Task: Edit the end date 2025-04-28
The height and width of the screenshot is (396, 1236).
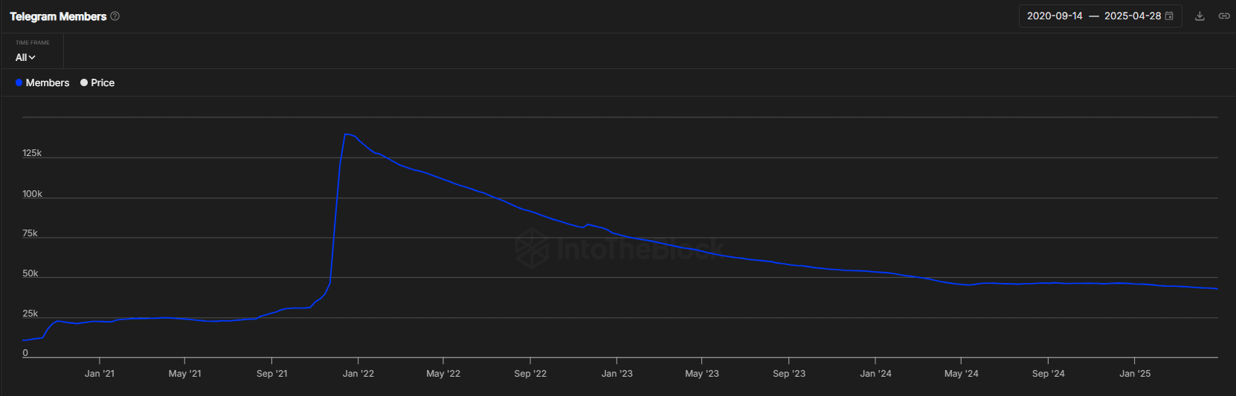Action: point(1132,16)
